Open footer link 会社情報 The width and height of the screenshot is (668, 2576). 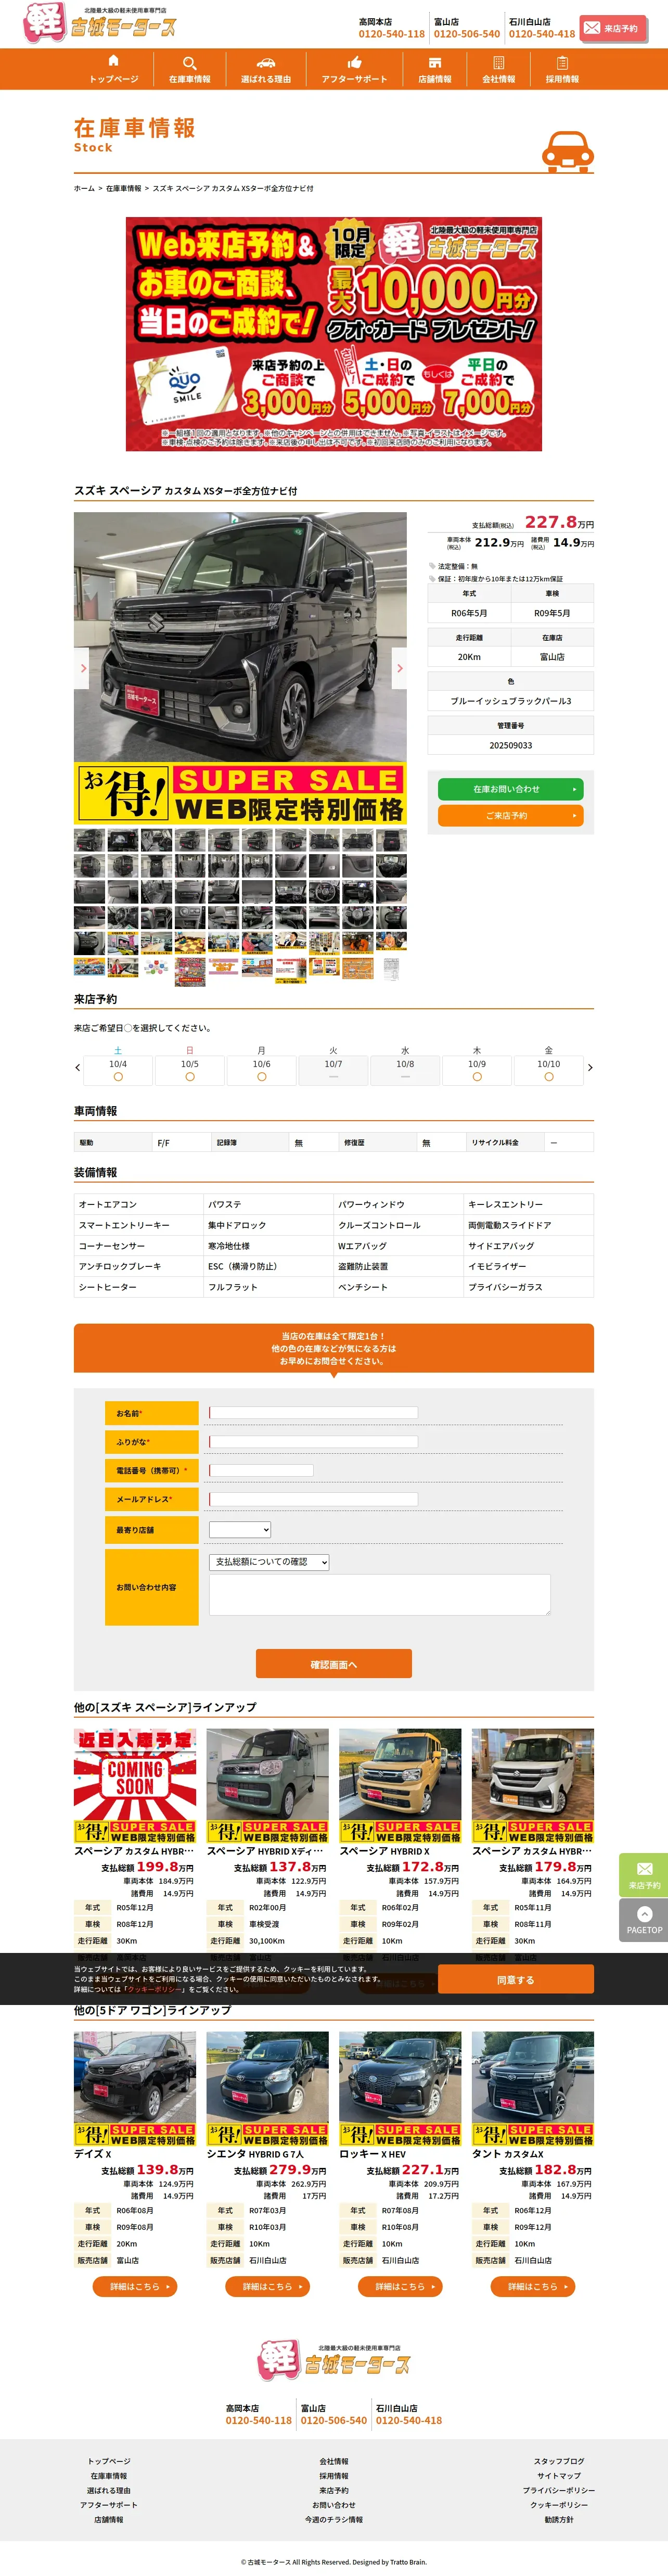click(x=334, y=2462)
